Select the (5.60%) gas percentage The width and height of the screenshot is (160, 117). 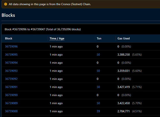pyautogui.click(x=137, y=71)
